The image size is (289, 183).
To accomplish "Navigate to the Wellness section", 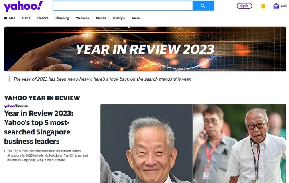I will click(x=82, y=18).
